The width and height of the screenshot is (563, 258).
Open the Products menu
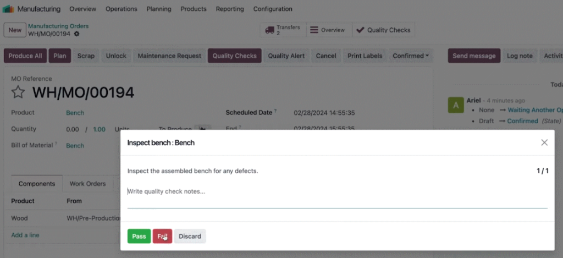[x=194, y=9]
